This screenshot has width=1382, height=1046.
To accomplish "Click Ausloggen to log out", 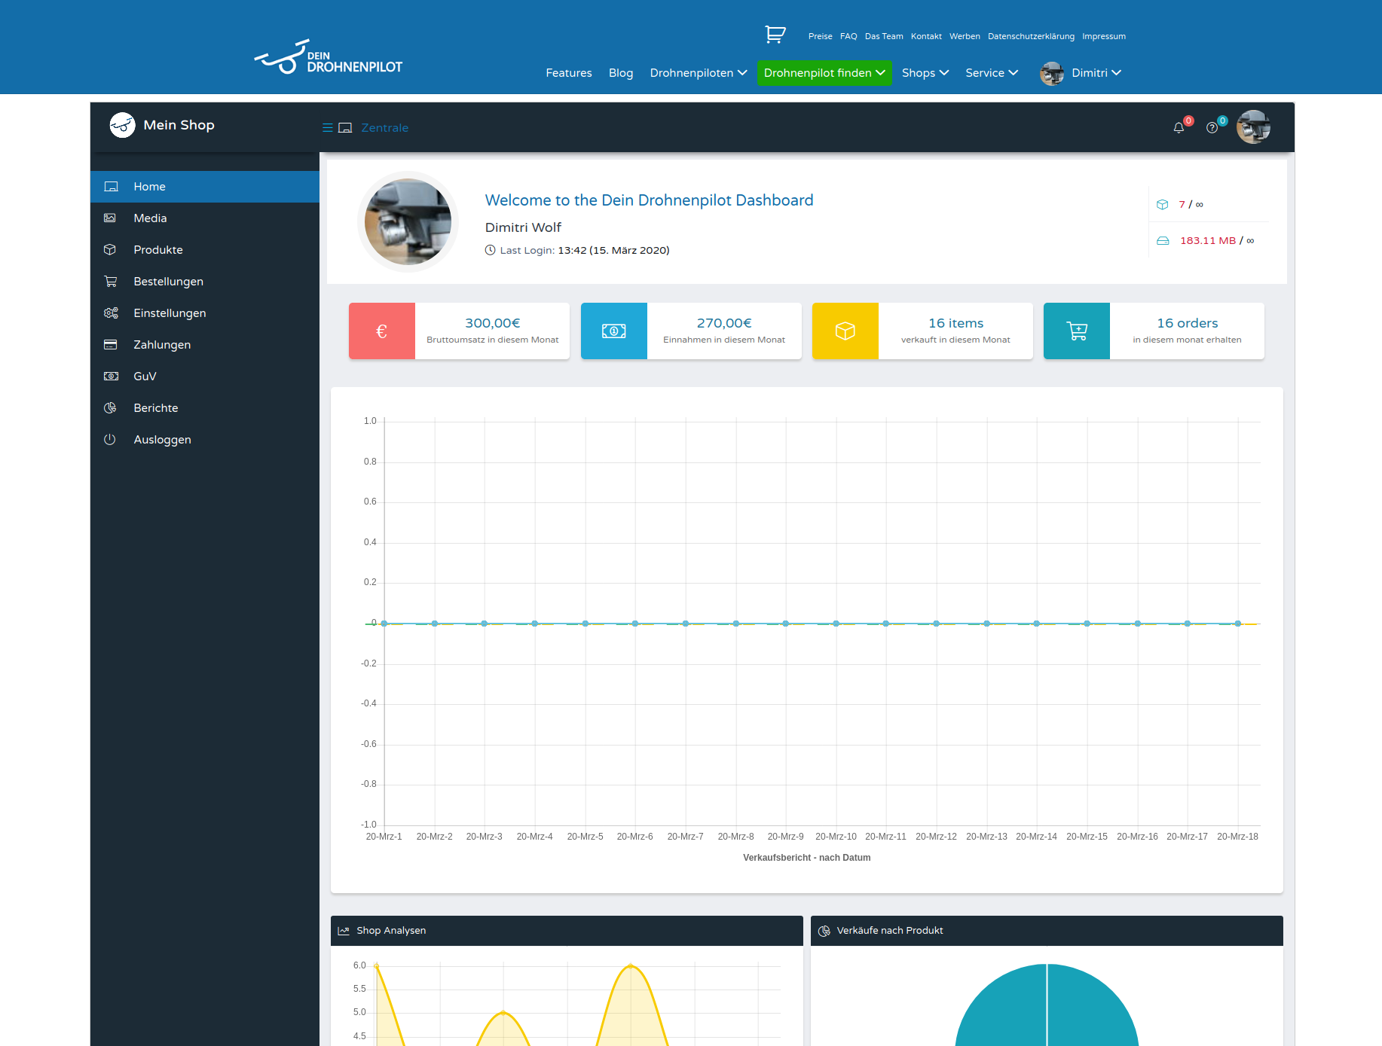I will 205,440.
